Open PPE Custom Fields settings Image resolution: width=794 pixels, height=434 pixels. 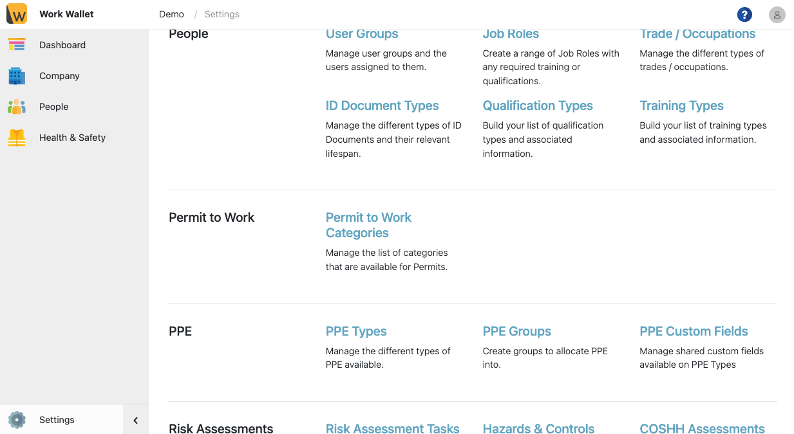(694, 331)
